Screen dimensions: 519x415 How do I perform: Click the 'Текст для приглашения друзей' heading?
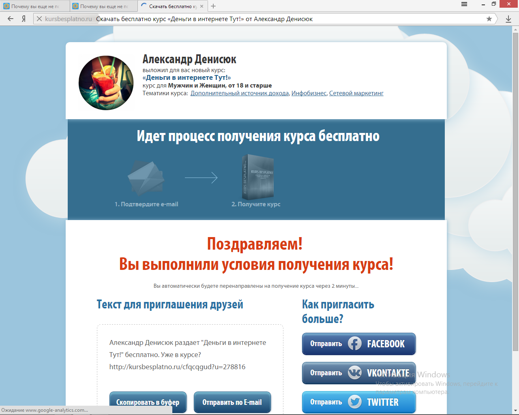[170, 305]
